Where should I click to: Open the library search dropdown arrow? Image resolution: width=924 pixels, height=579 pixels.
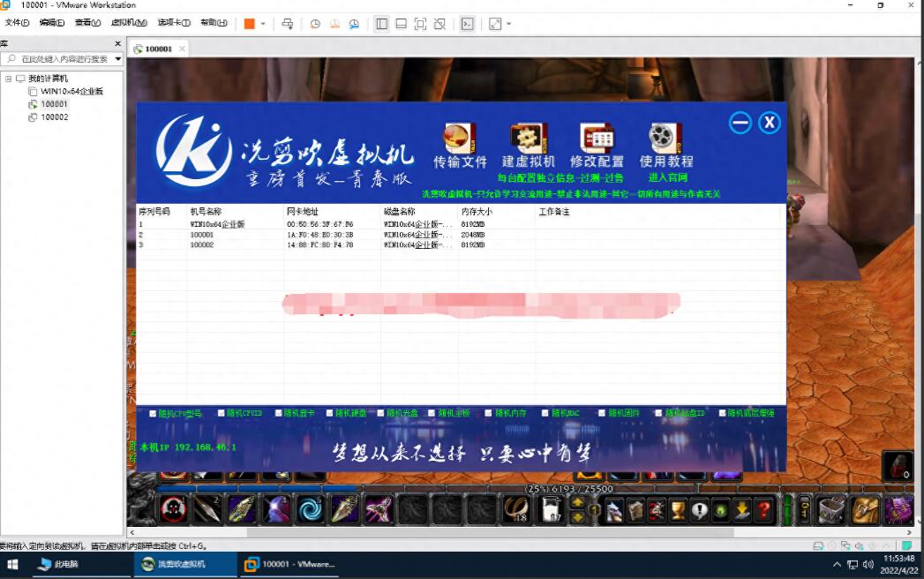click(118, 59)
